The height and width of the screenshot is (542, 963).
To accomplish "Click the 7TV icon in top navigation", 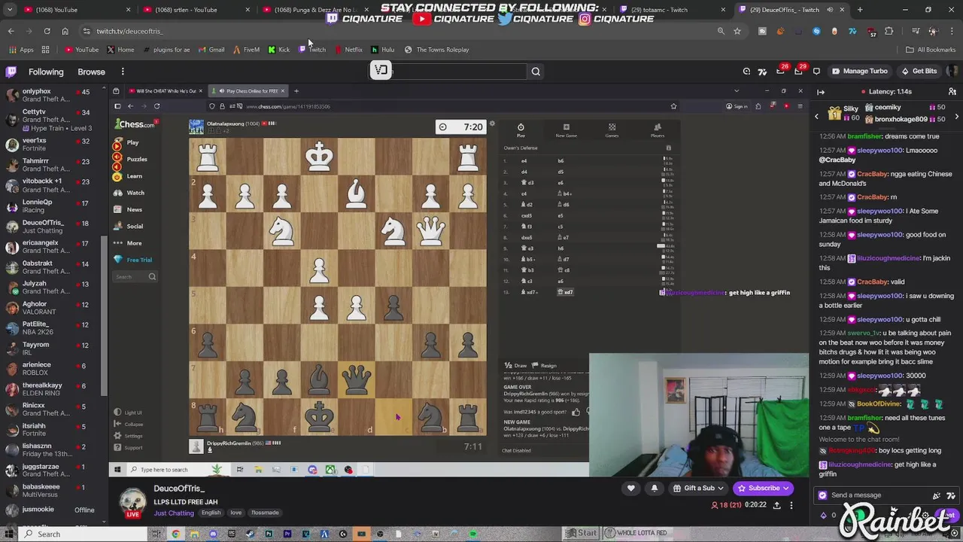I will point(762,72).
